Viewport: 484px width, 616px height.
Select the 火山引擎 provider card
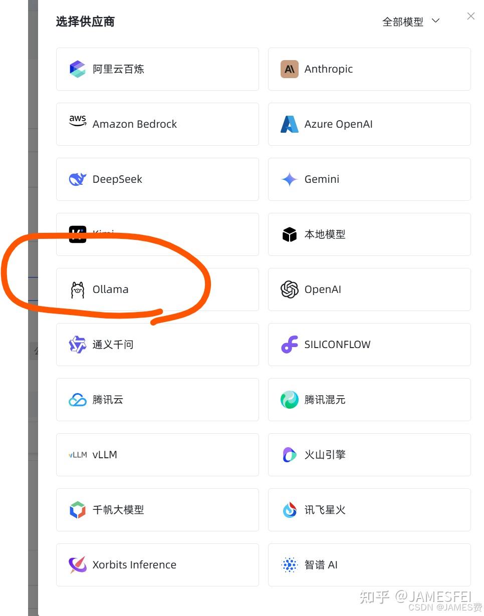(369, 455)
